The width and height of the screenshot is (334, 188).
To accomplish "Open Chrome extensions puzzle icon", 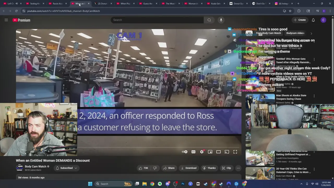I will coord(299,11).
